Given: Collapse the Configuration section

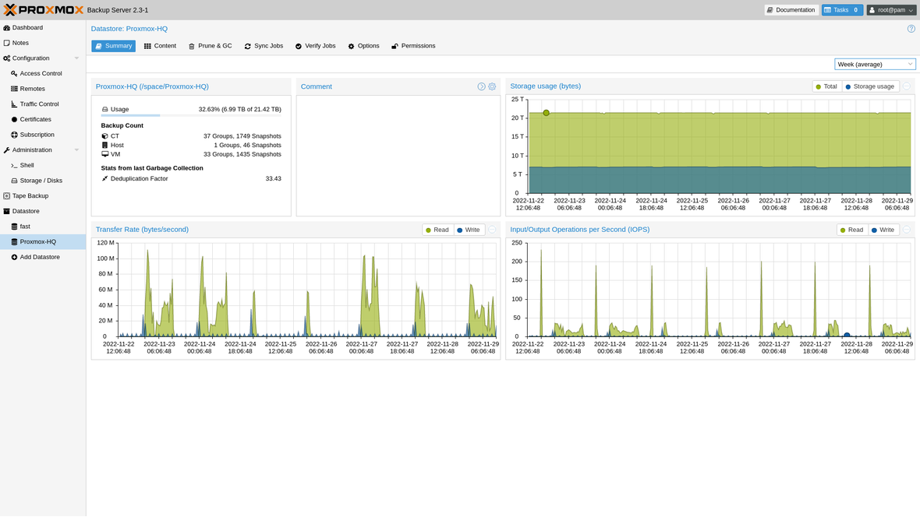Looking at the screenshot, I should [76, 58].
